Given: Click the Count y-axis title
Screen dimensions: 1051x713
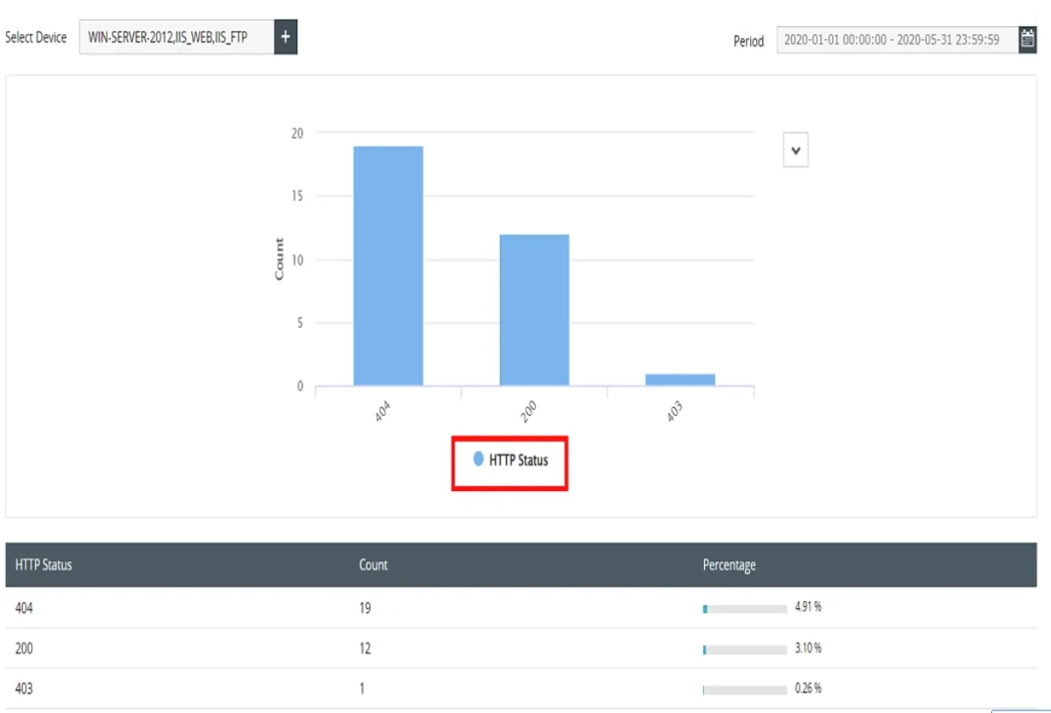Looking at the screenshot, I should tap(279, 260).
